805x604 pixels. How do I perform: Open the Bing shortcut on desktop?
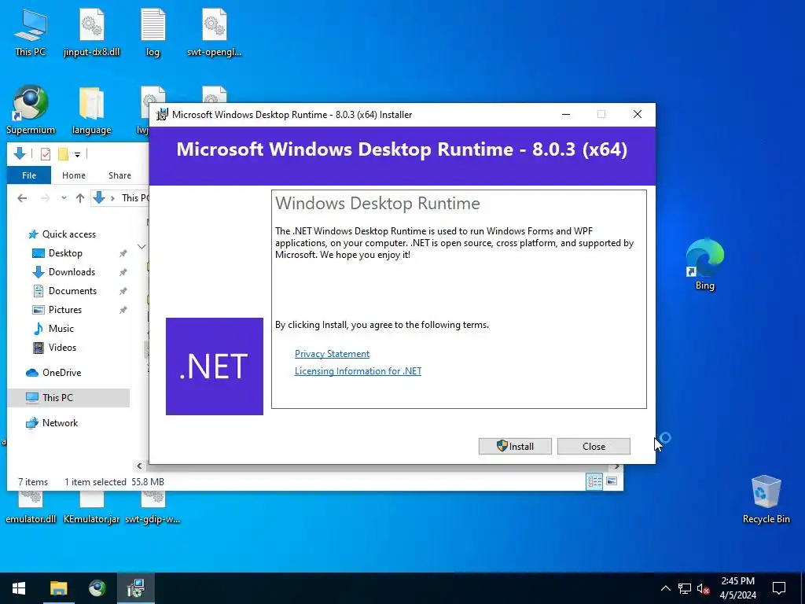[705, 264]
